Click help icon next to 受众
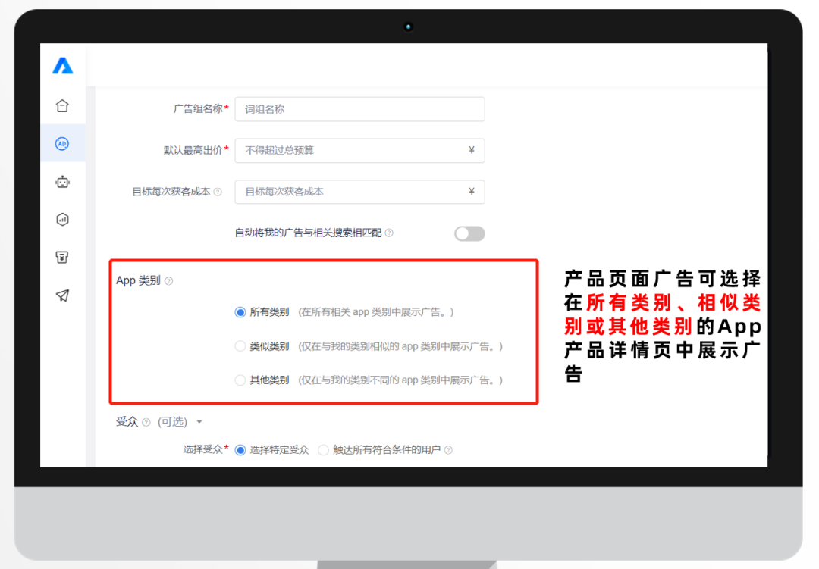 click(x=146, y=422)
